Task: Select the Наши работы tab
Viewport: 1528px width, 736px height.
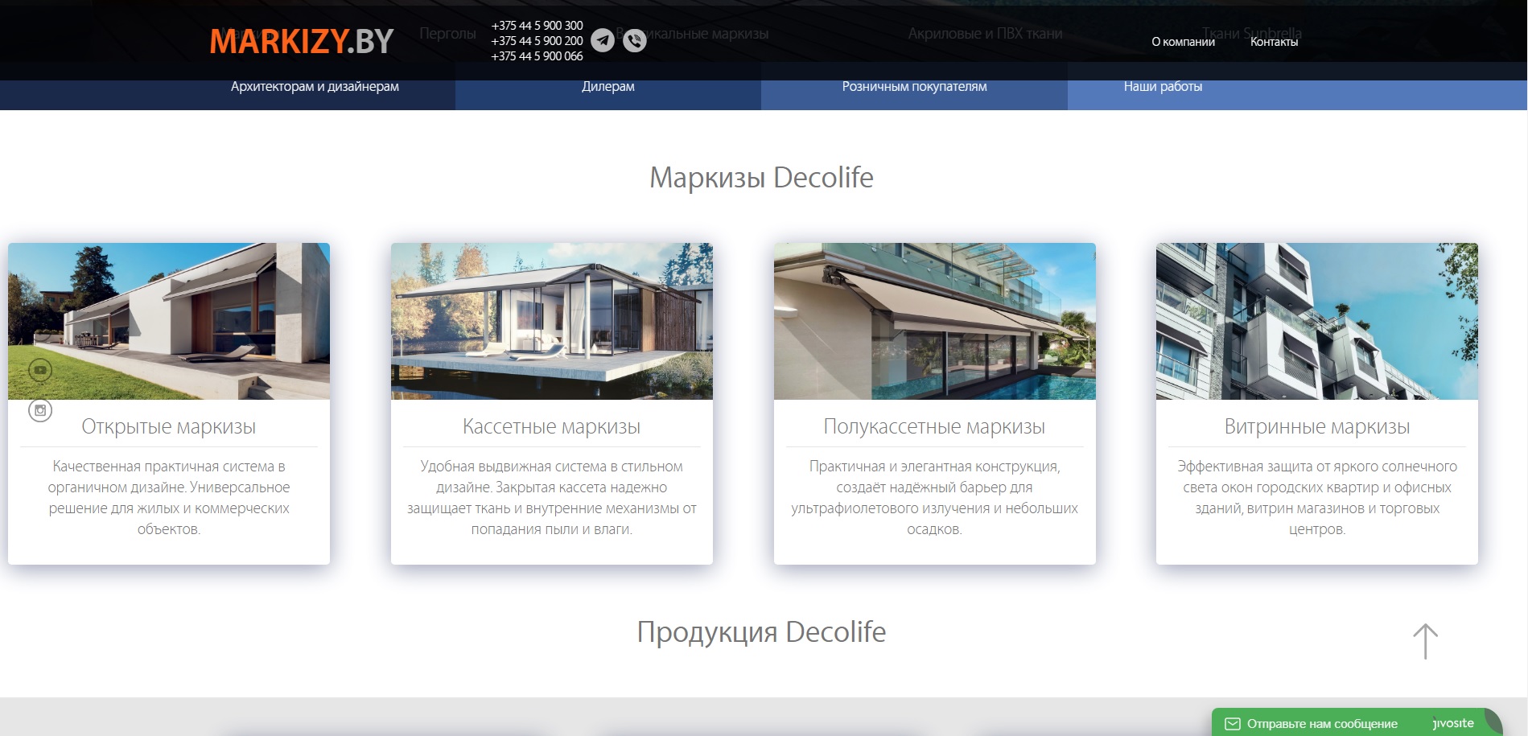Action: click(1163, 87)
